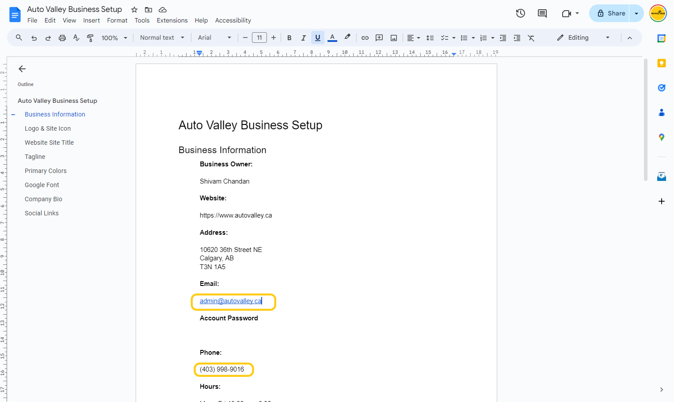Image resolution: width=674 pixels, height=402 pixels.
Task: Open the Format menu
Action: click(117, 20)
